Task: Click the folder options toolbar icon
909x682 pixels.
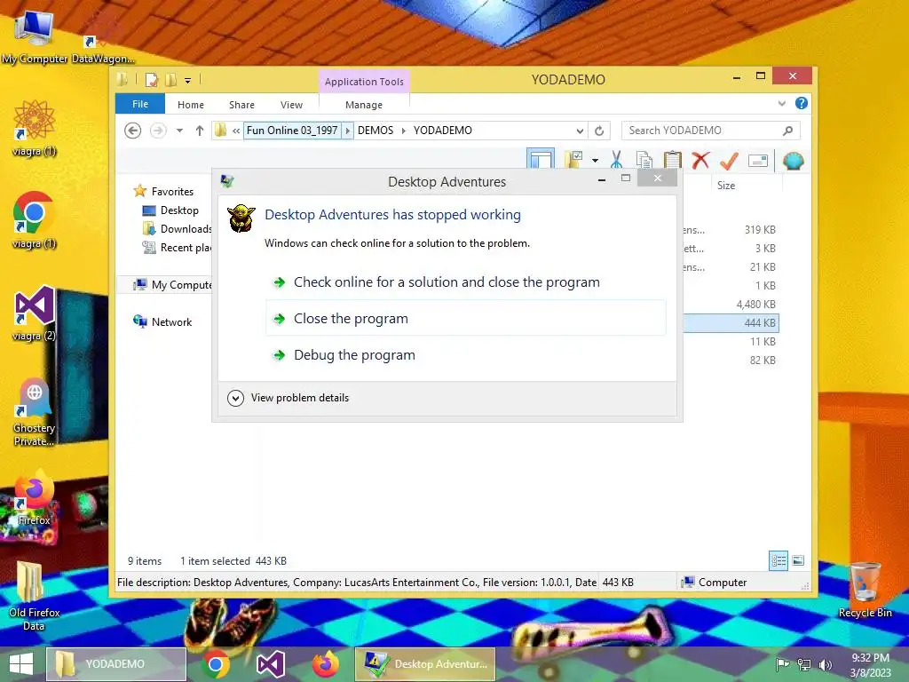Action: pos(574,160)
